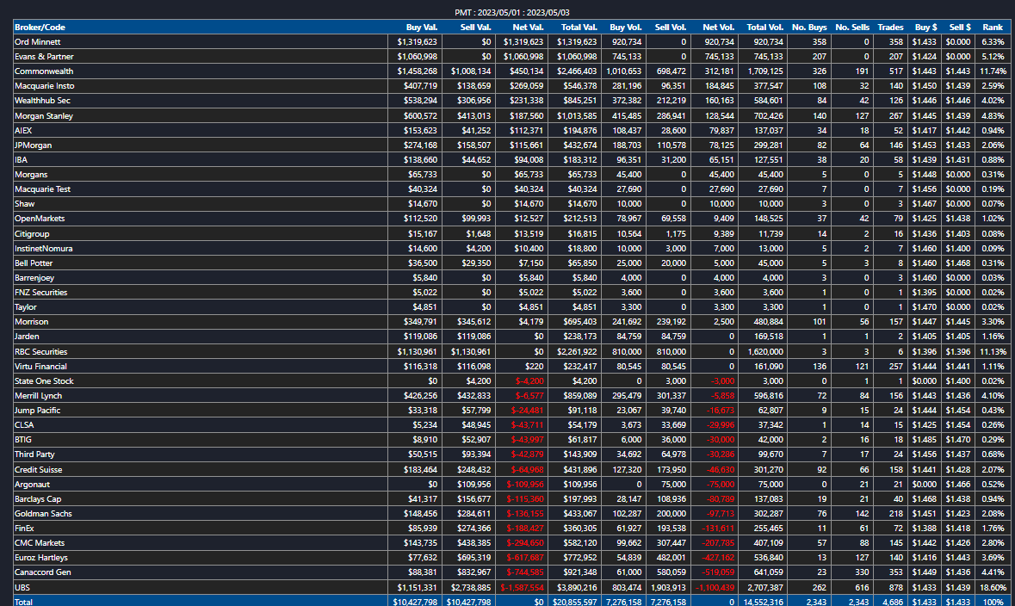Viewport: 1015px width, 606px height.
Task: Click the Morgan Stanley broker name
Action: pos(44,116)
